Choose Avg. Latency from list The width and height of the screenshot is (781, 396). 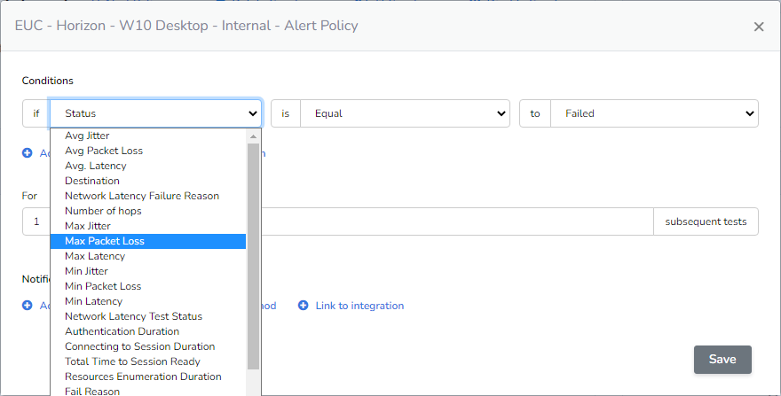click(x=148, y=166)
